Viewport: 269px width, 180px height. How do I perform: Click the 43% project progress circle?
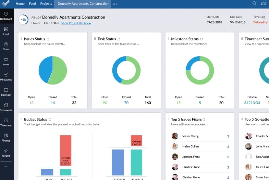click(x=24, y=20)
